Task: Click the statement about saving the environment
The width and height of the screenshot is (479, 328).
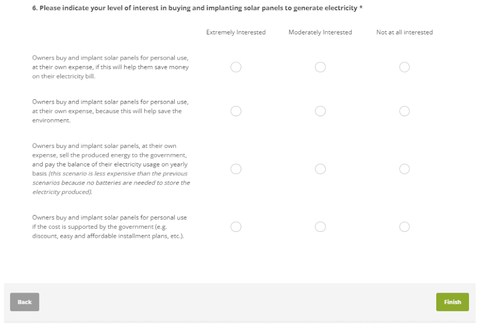Action: point(110,111)
